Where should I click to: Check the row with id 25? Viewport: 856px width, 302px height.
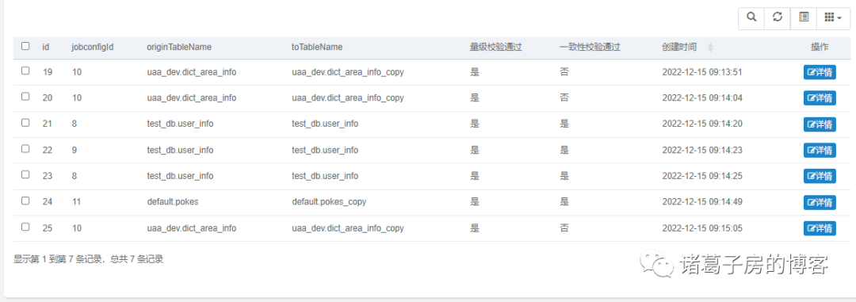pyautogui.click(x=25, y=227)
